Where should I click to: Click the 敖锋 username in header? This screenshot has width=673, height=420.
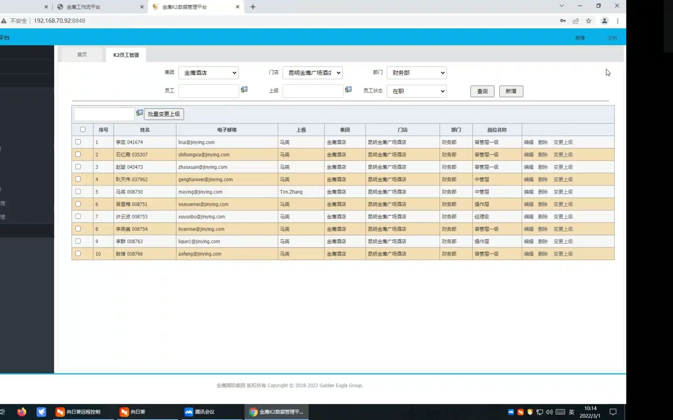tap(580, 38)
